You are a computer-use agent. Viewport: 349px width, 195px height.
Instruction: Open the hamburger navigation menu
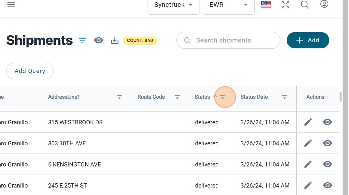click(x=11, y=5)
